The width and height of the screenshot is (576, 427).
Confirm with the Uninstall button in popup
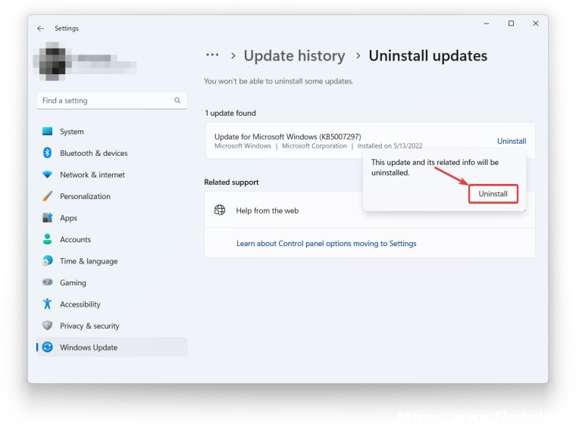pos(493,194)
